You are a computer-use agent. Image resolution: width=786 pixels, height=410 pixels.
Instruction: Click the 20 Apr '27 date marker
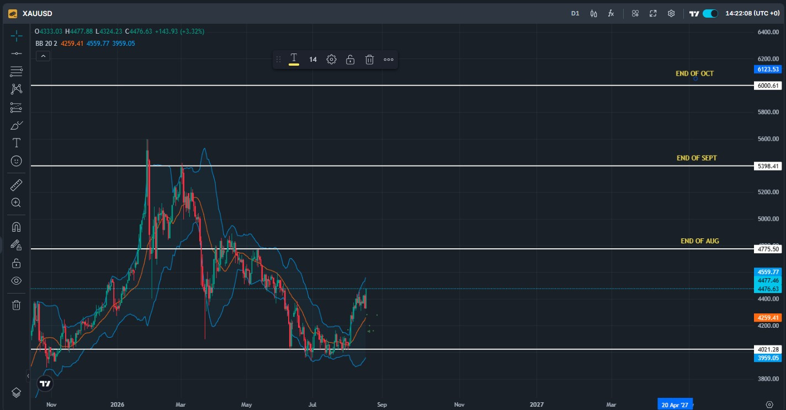pos(675,404)
